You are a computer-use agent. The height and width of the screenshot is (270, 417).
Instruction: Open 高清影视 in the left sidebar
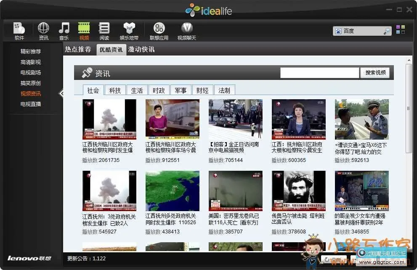(x=31, y=62)
